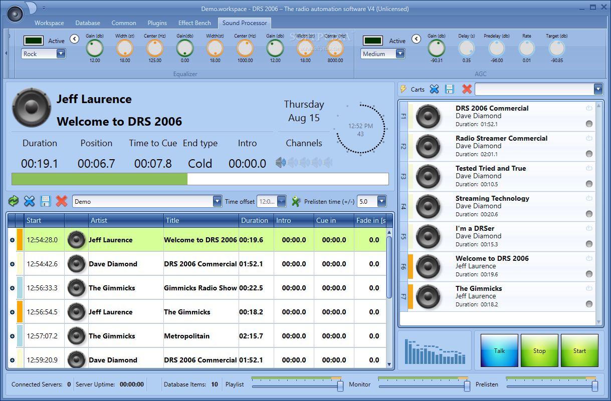Image resolution: width=611 pixels, height=401 pixels.
Task: Click DRS 2006 Commercial cart speaker icon
Action: click(429, 117)
